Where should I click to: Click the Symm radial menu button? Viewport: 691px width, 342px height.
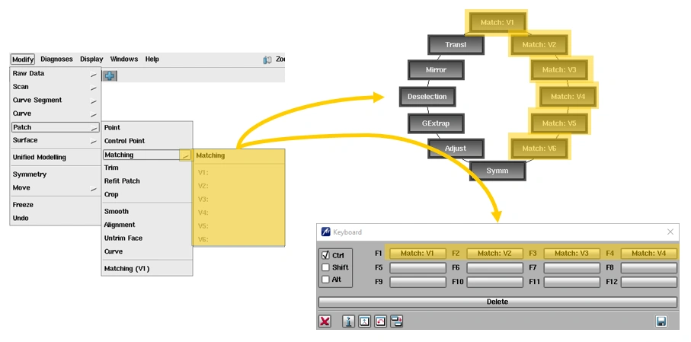click(497, 171)
